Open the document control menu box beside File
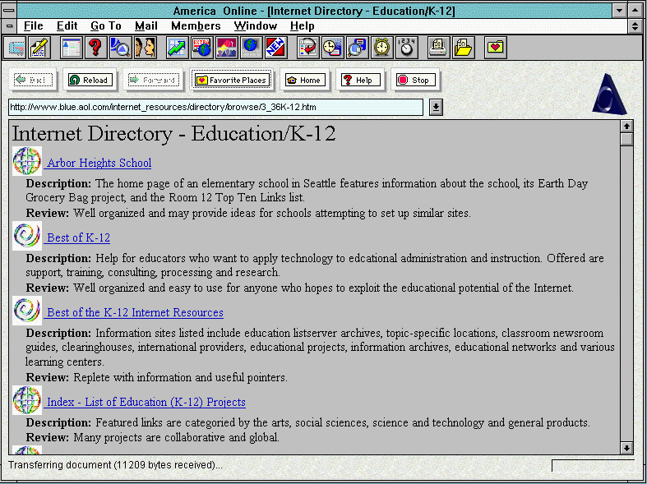 (x=10, y=26)
